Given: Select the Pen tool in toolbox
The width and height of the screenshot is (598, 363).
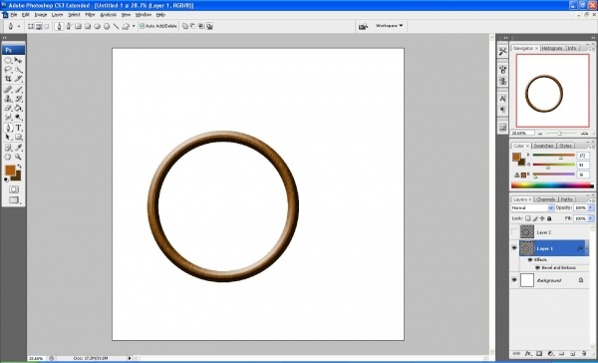Looking at the screenshot, I should click(8, 128).
